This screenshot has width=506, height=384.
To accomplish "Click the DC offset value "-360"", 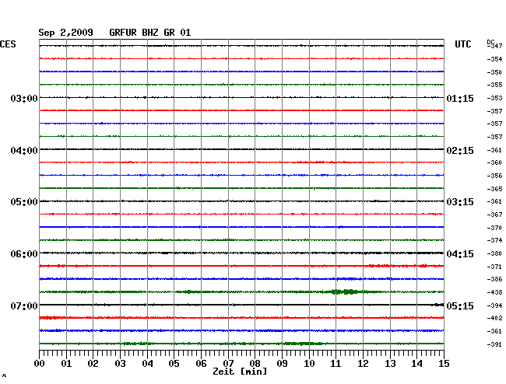I will (x=494, y=162).
